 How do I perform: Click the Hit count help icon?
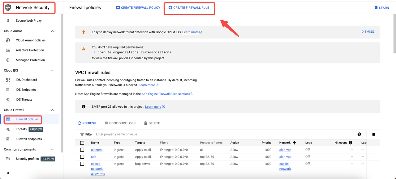pos(351,143)
